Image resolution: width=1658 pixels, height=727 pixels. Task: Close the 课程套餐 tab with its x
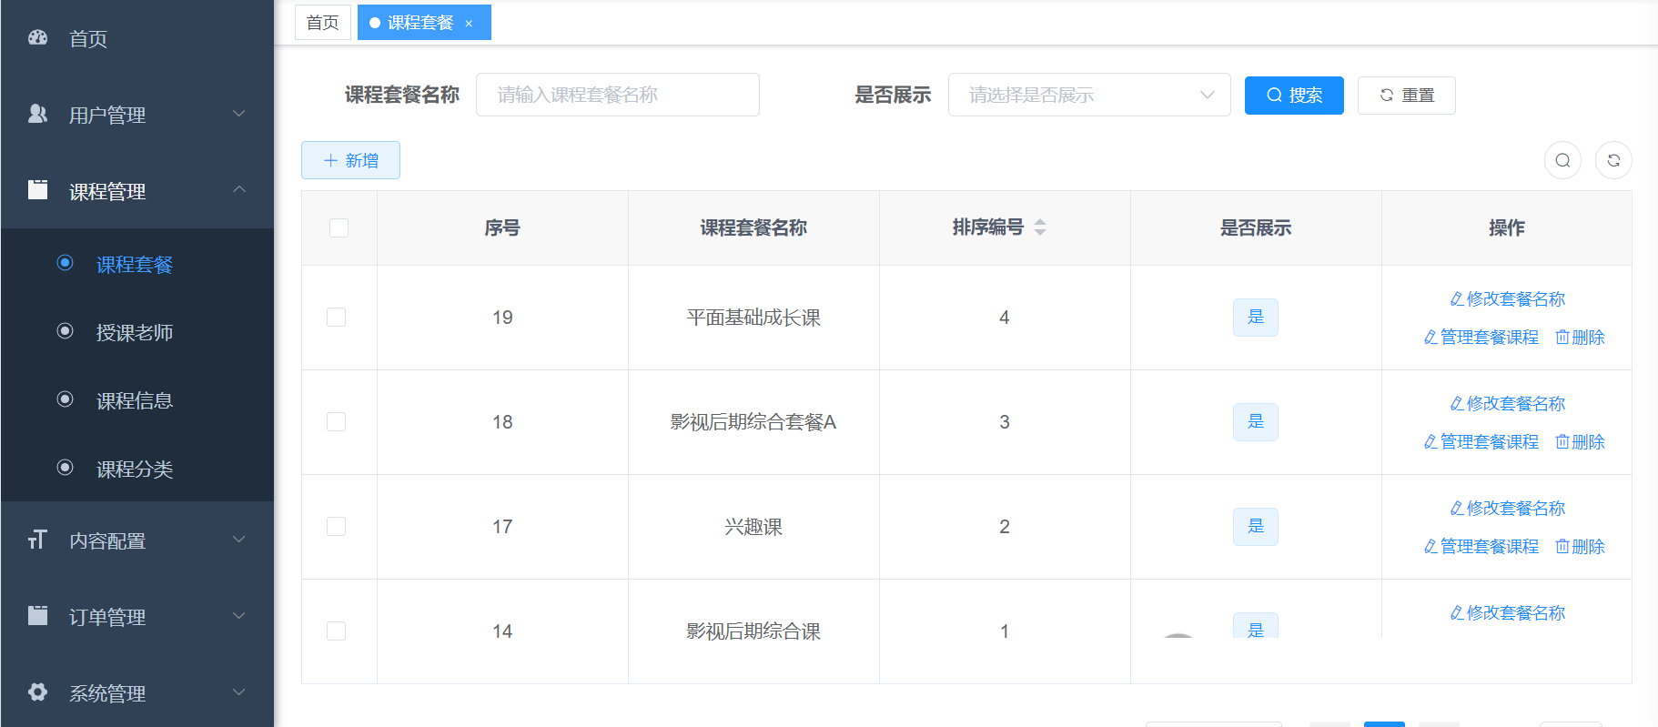469,24
